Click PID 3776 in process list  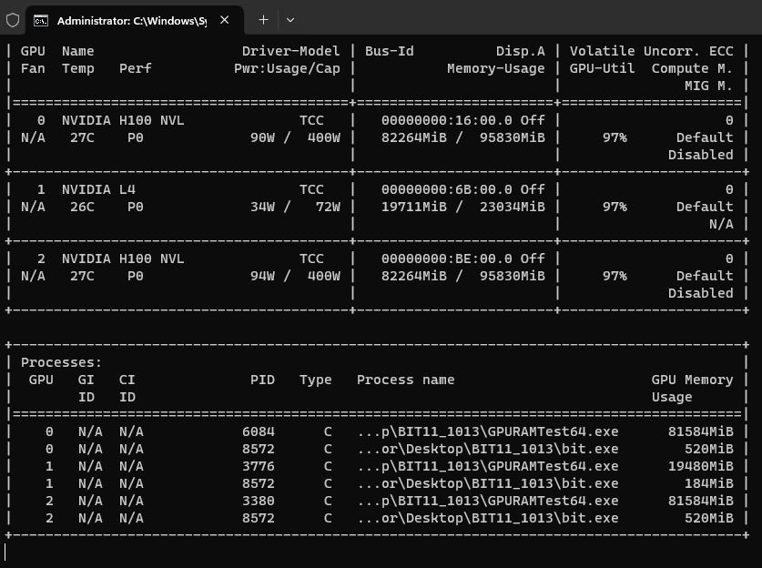click(259, 466)
